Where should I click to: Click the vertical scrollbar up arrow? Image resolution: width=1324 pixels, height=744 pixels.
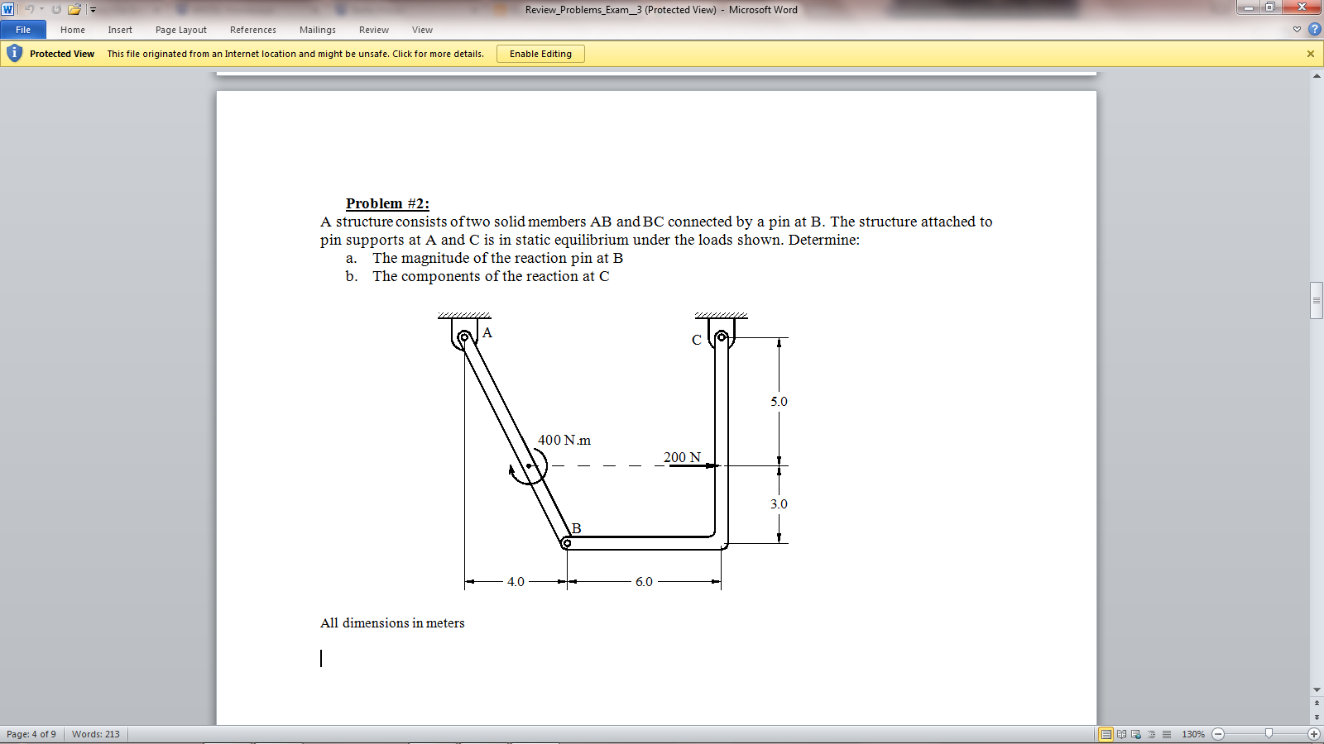1317,76
